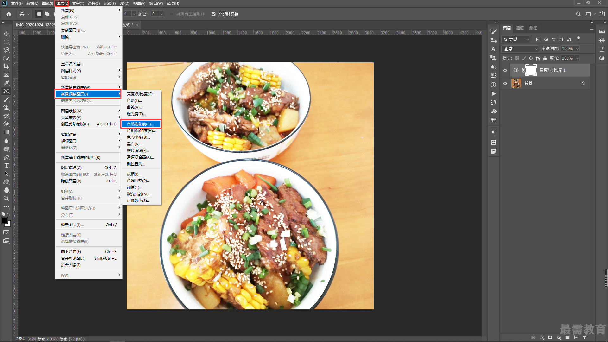Toggle lock all icon

545,58
